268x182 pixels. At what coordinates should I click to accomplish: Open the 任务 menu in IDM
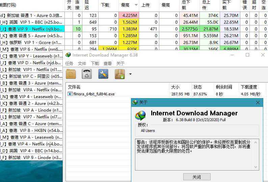click(69, 63)
